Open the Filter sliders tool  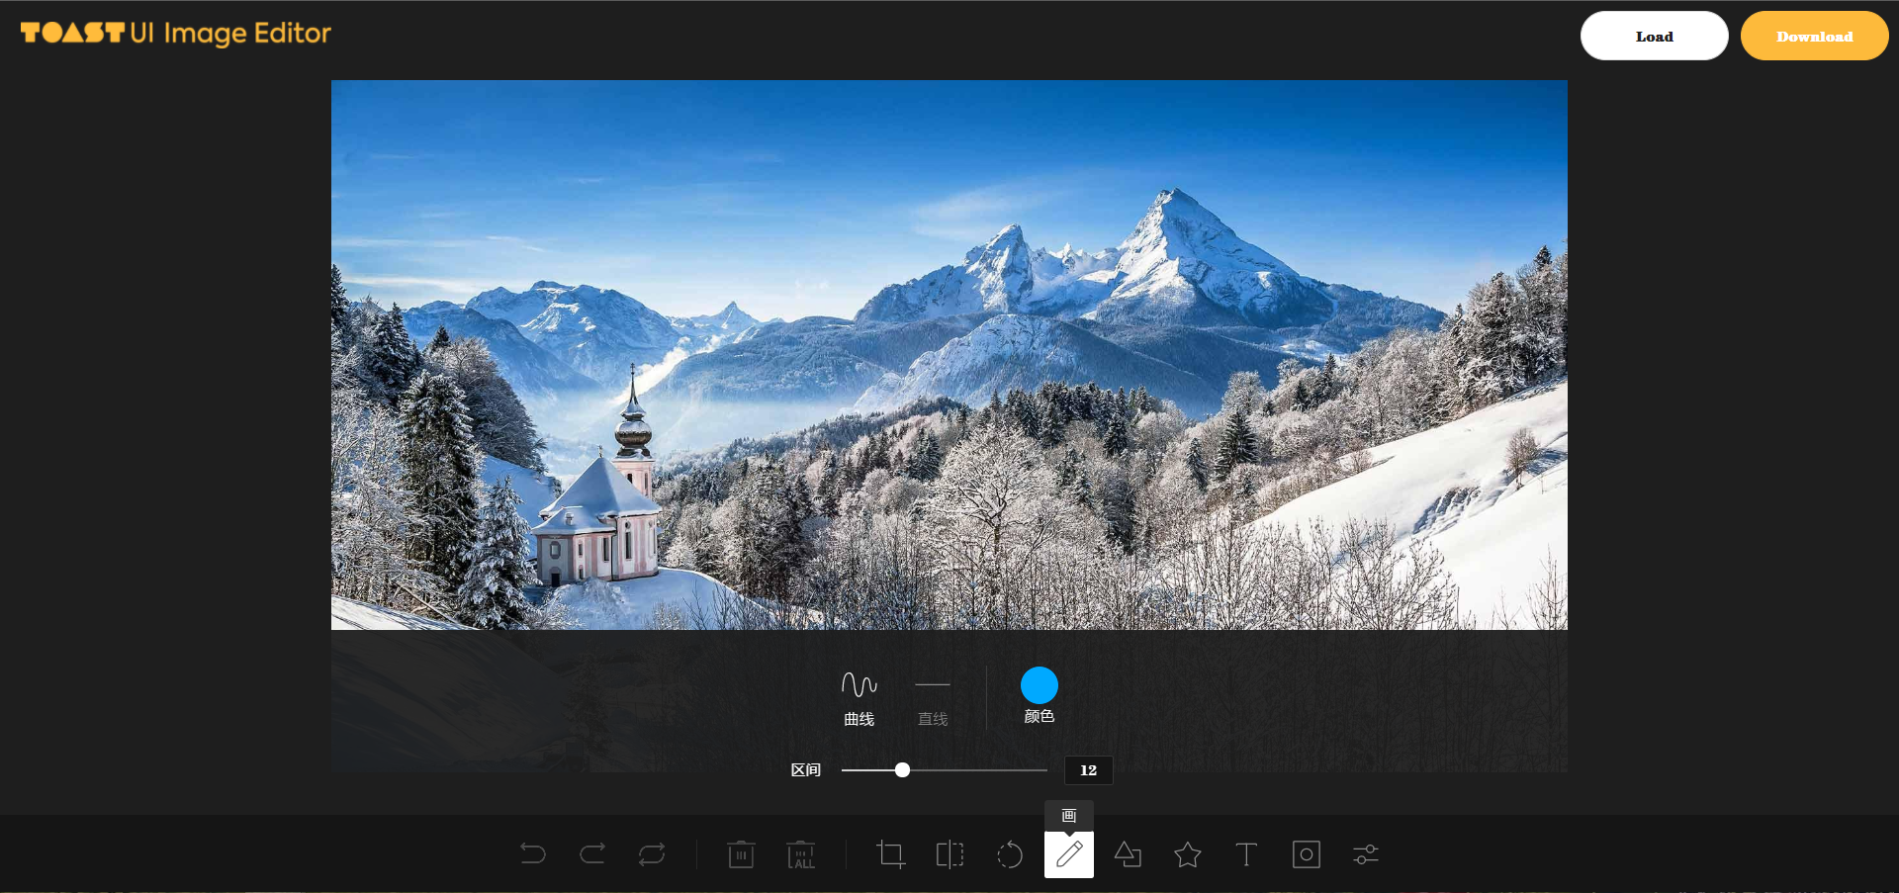(x=1366, y=854)
